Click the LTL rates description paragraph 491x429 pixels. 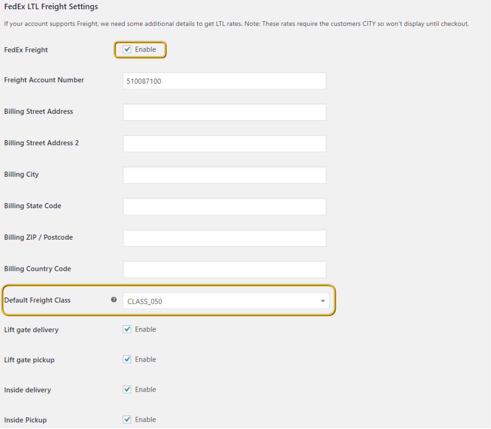(236, 24)
